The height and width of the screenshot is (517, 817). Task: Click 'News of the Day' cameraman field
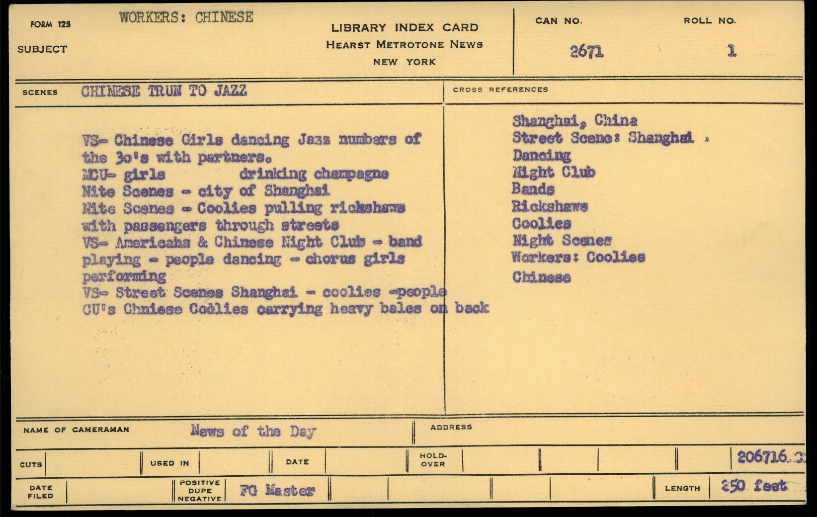point(253,431)
